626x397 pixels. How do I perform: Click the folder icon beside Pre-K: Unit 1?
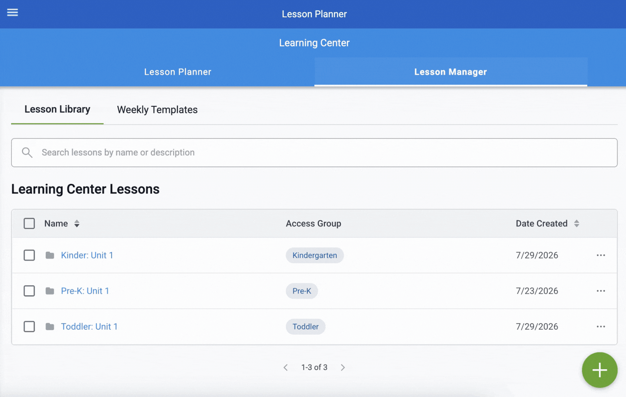pos(50,291)
